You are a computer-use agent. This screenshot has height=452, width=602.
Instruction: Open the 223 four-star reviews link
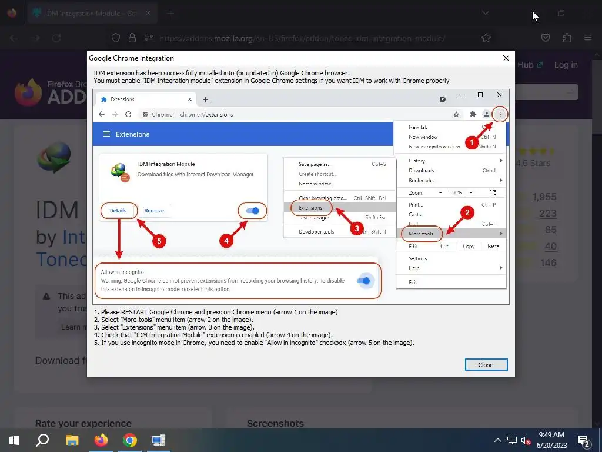(547, 213)
